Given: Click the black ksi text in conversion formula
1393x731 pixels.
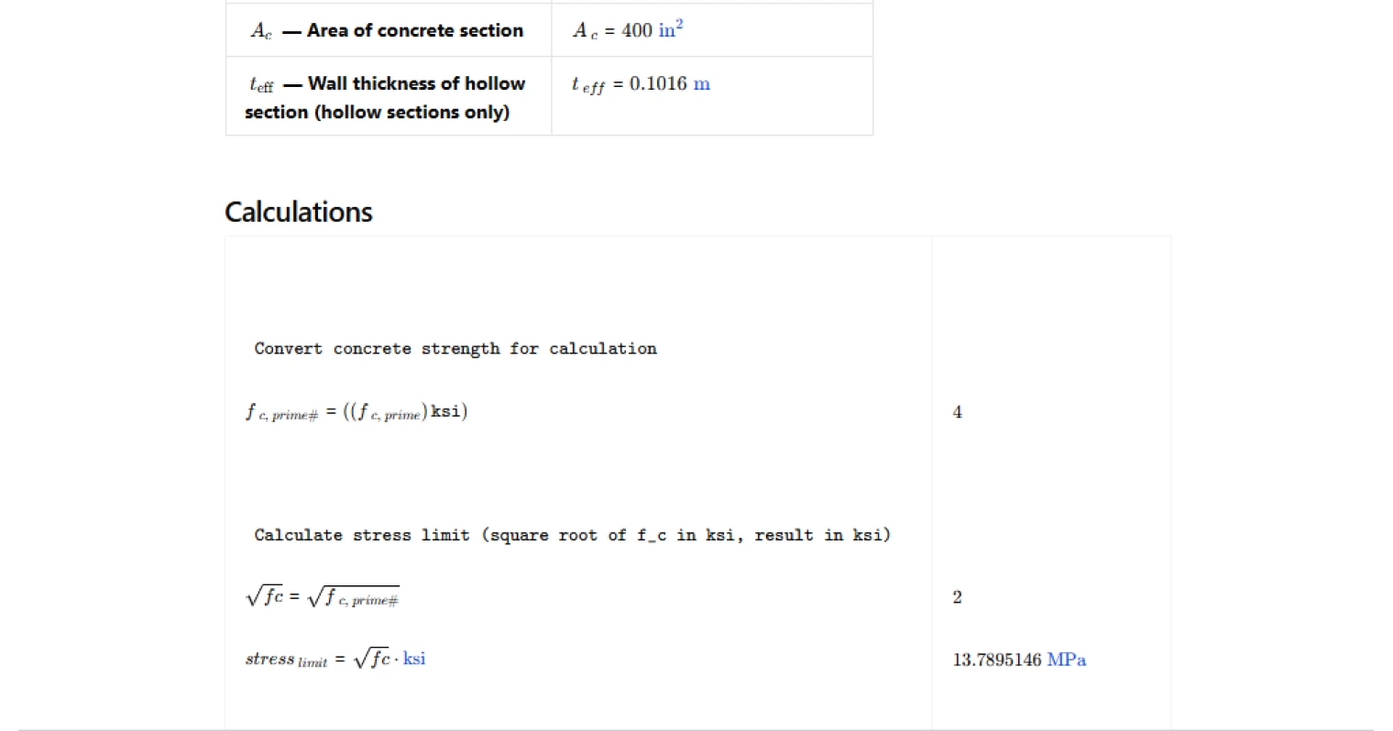Looking at the screenshot, I should coord(445,411).
